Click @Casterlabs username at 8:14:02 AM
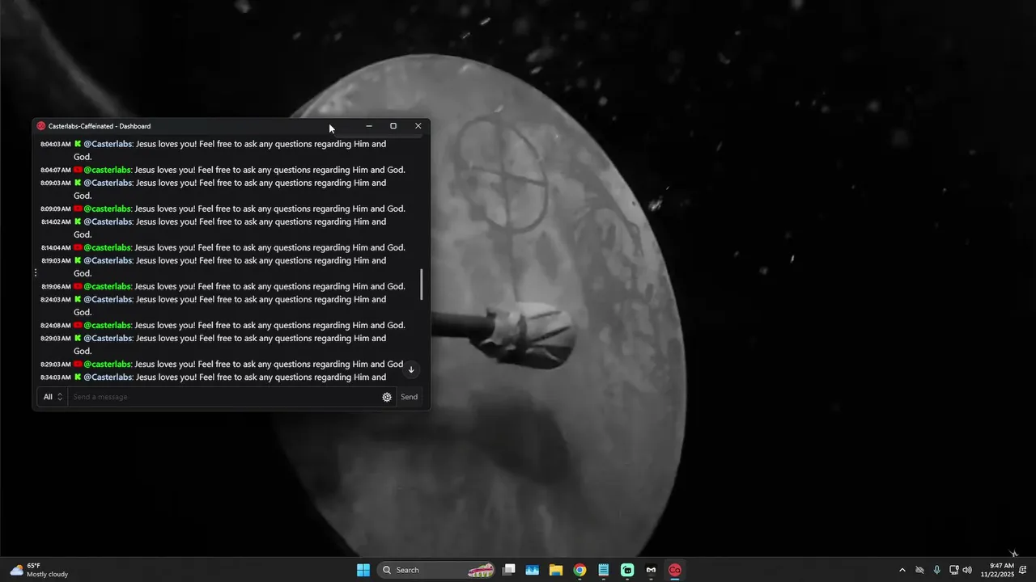 pos(108,221)
